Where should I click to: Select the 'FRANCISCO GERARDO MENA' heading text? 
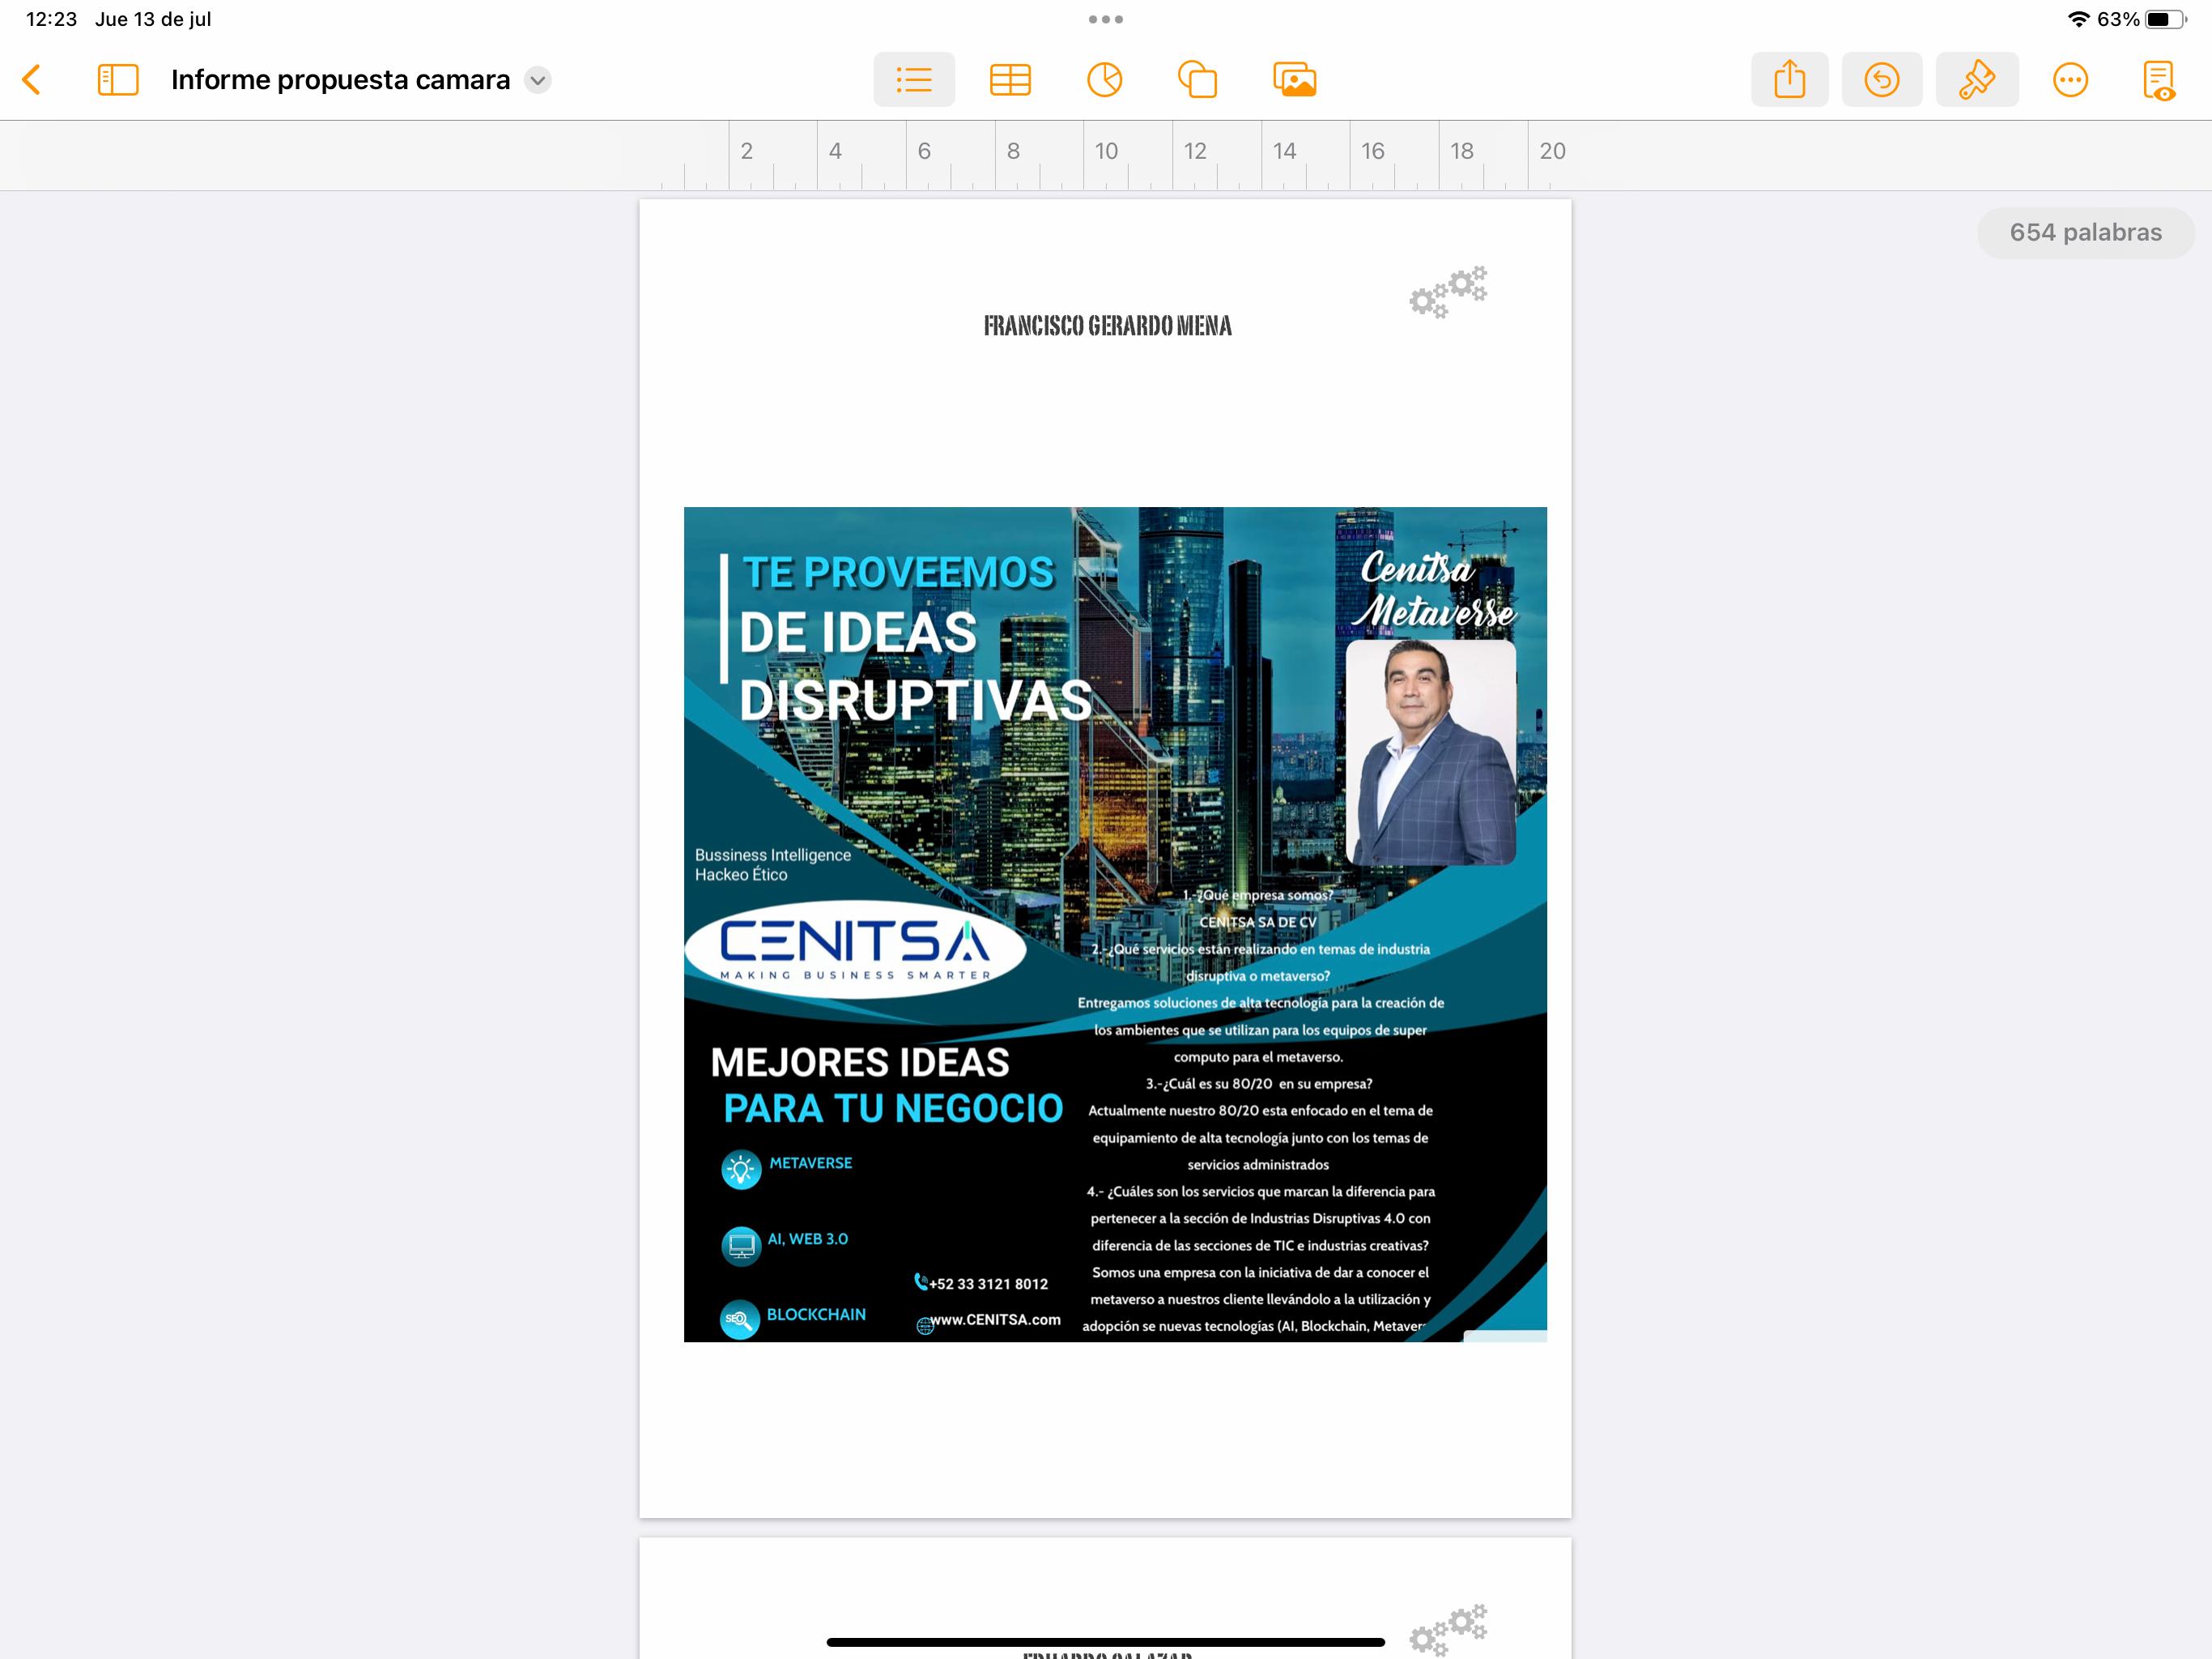[x=1107, y=326]
